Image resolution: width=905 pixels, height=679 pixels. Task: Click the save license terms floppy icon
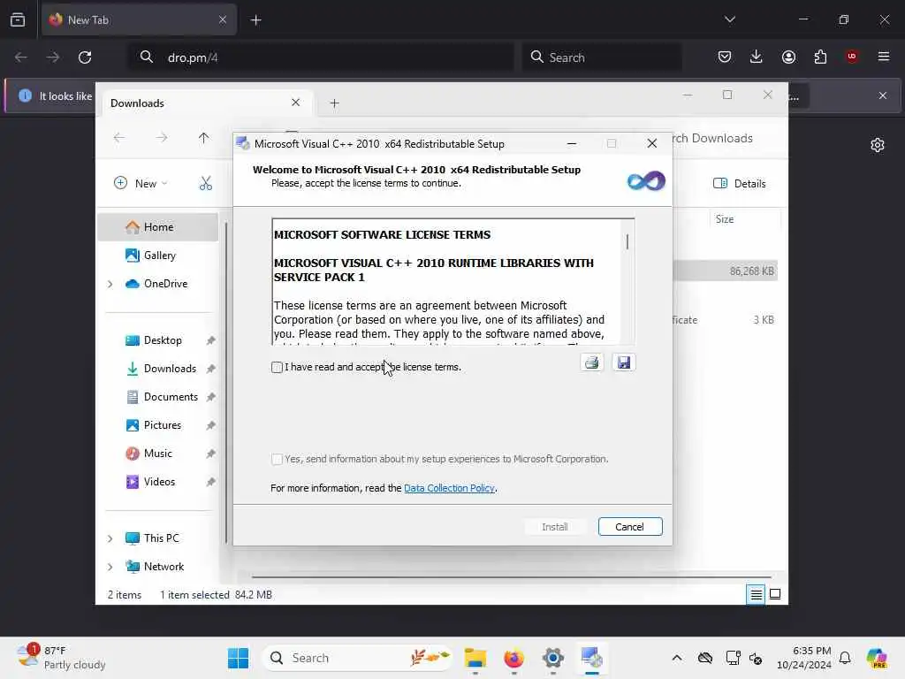pyautogui.click(x=623, y=362)
